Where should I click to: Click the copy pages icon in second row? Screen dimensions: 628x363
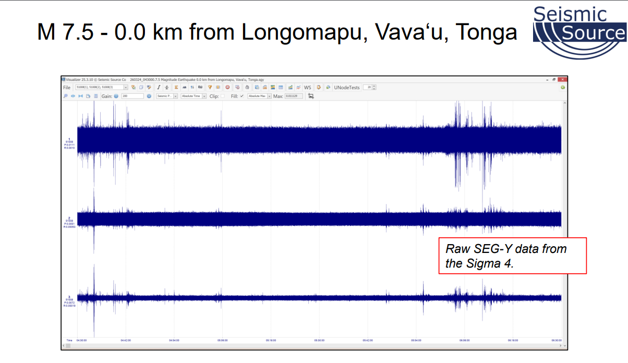point(88,96)
